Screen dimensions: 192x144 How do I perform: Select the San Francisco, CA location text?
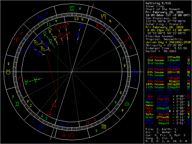click(x=160, y=18)
